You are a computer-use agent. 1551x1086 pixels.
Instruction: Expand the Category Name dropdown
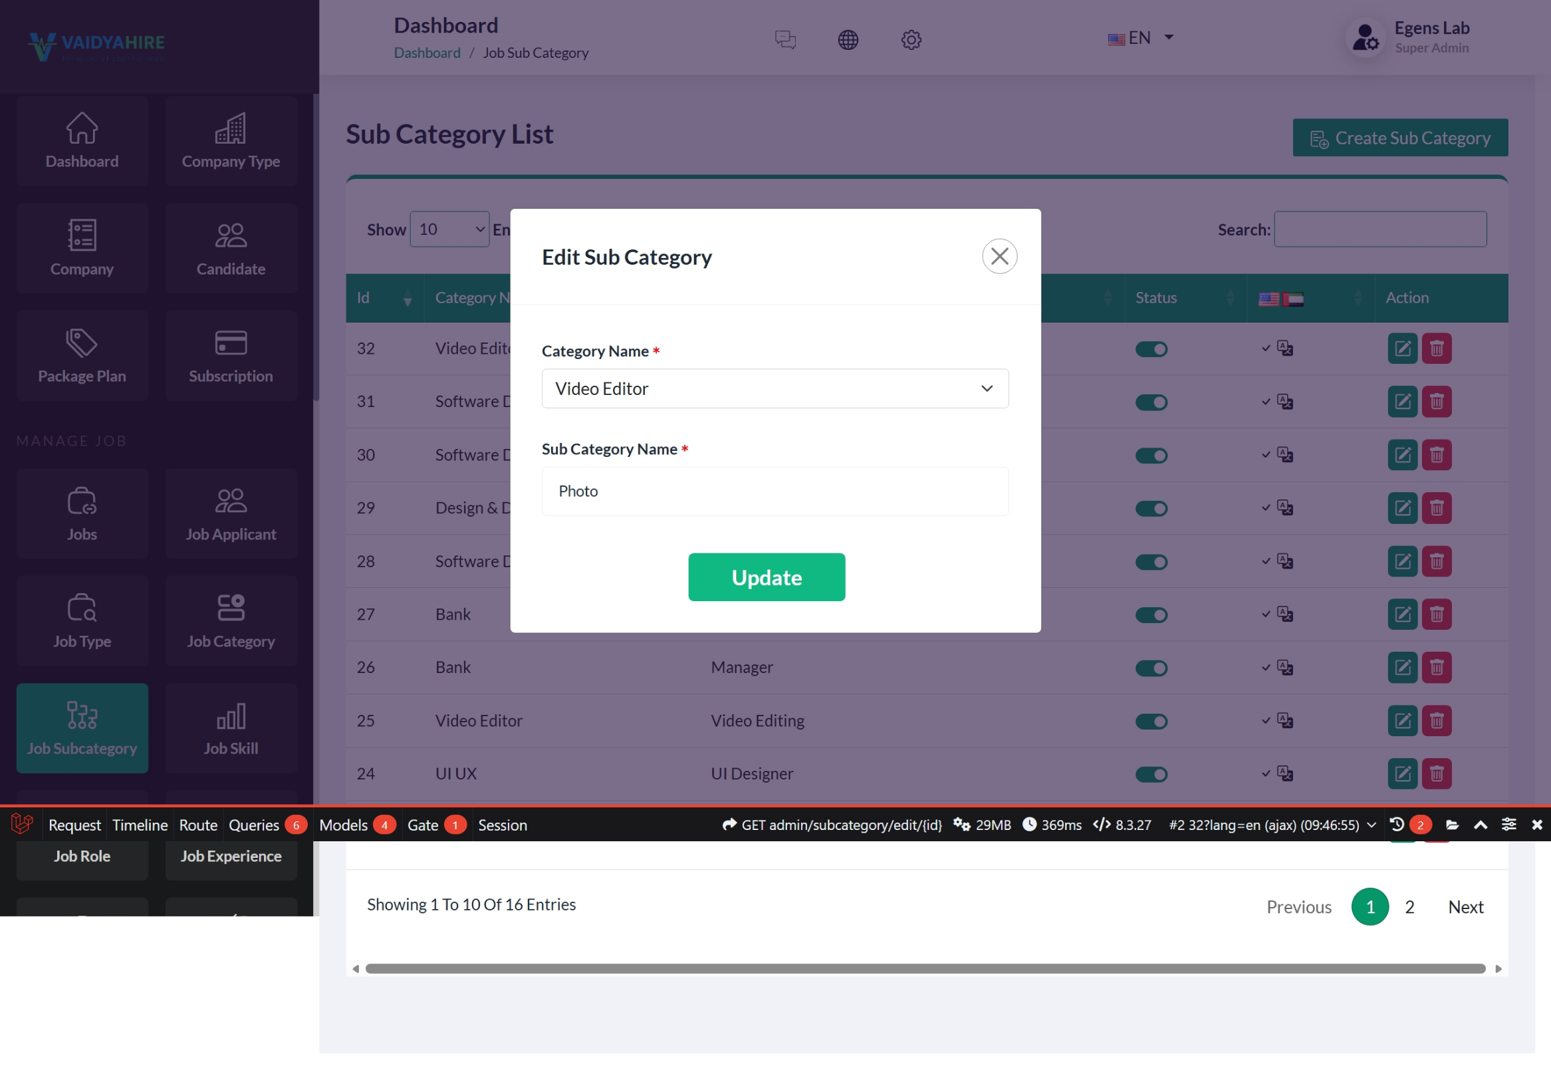[775, 388]
